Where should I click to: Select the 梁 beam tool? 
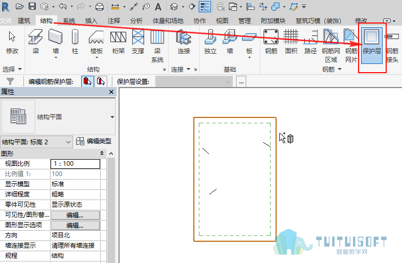coord(36,41)
